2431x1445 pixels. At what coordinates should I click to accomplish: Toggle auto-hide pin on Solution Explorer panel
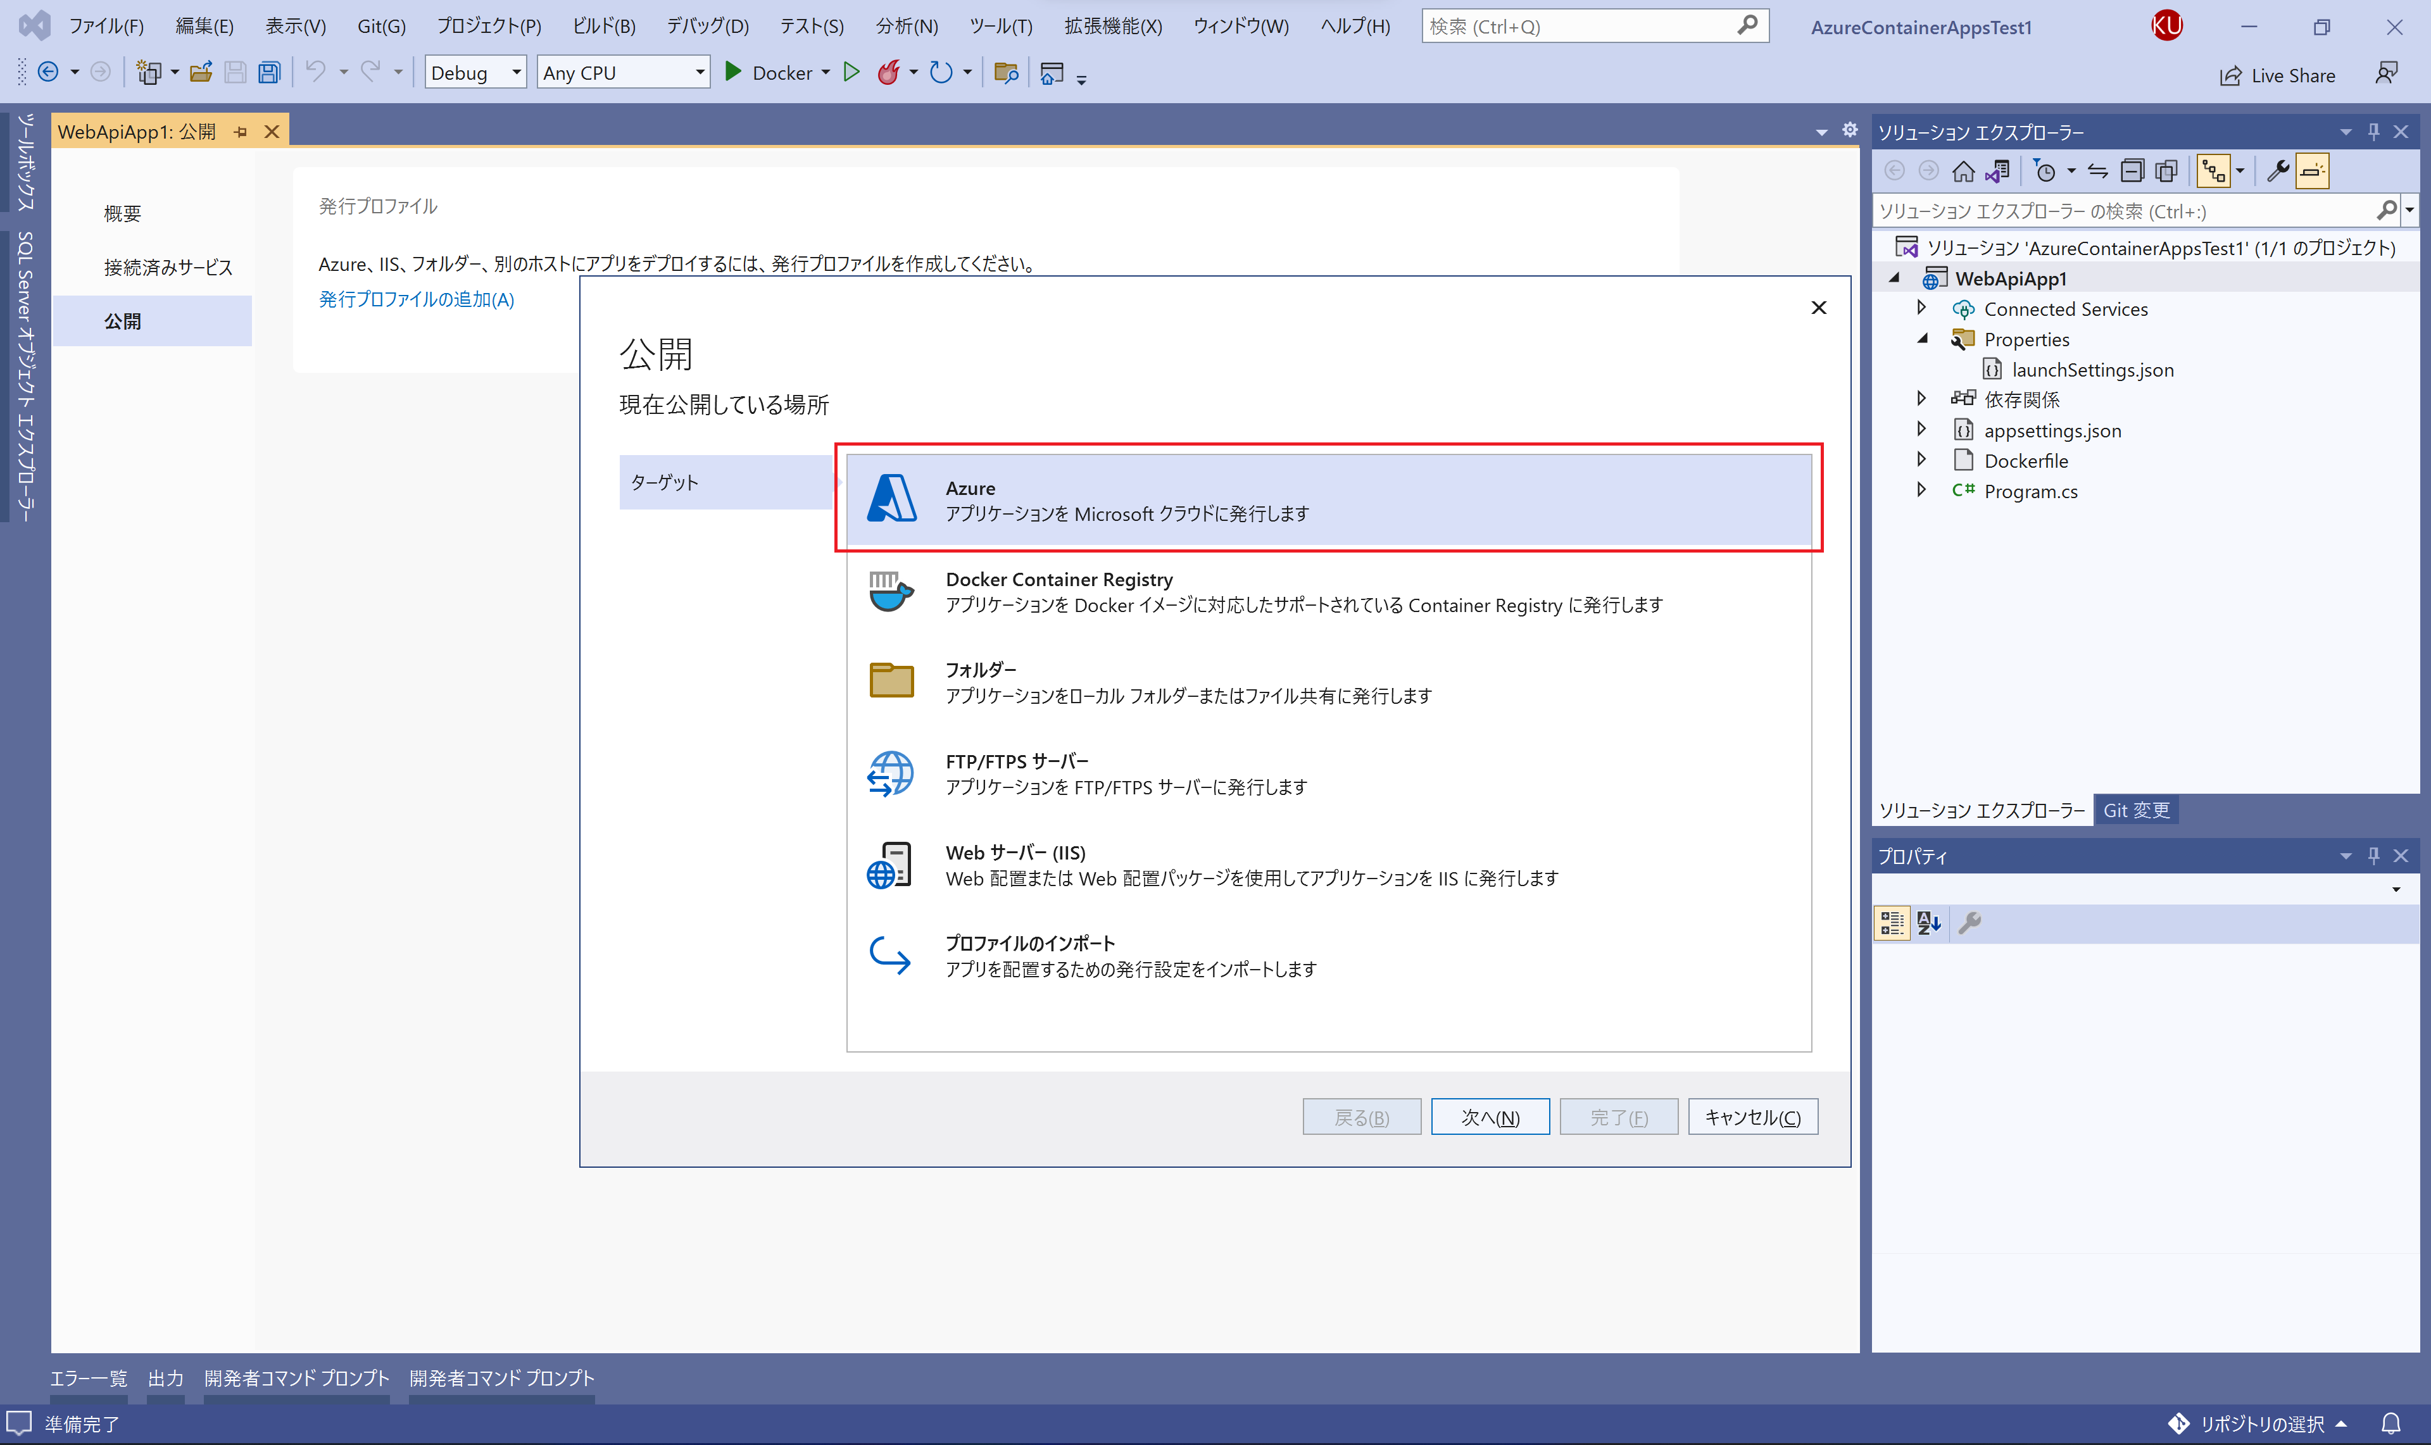2373,132
